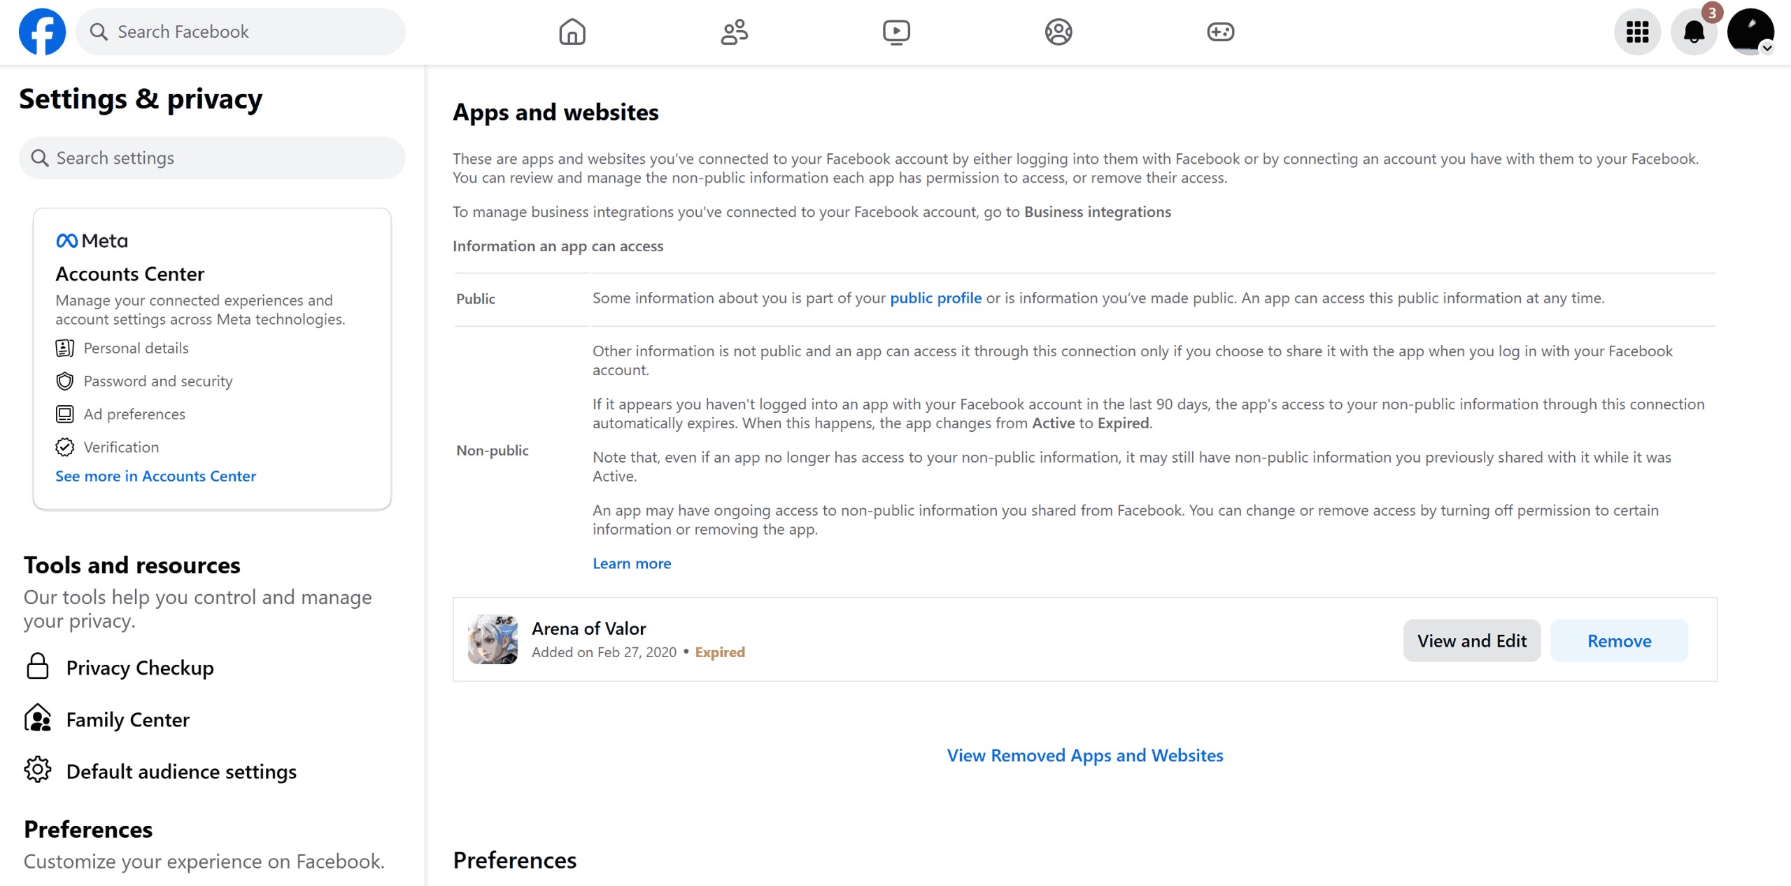The width and height of the screenshot is (1791, 886).
Task: Click the Search settings field
Action: 212,158
